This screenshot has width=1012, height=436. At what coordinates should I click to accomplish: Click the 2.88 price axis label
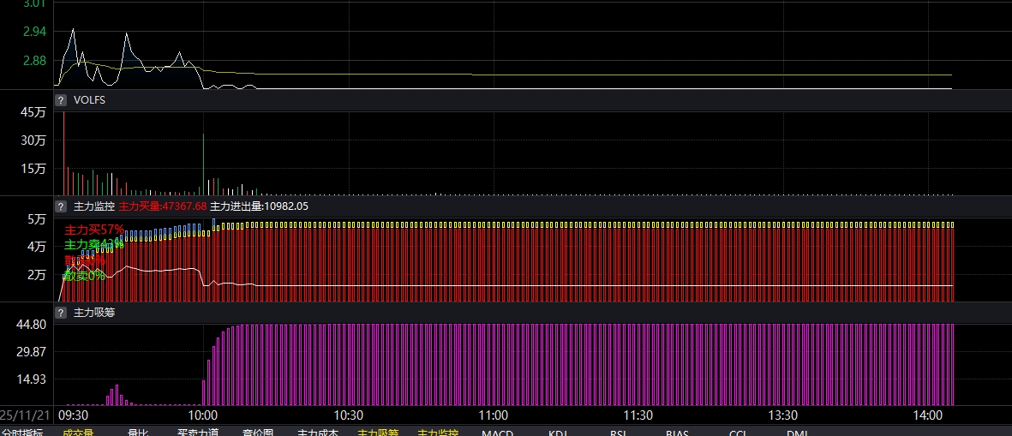[x=34, y=61]
